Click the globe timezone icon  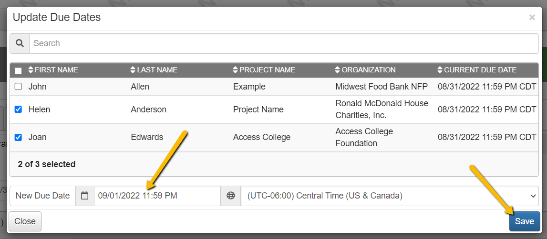click(x=231, y=196)
